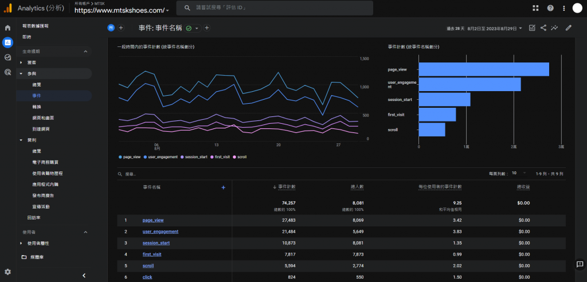
Task: Open the Explore icon in left rail
Action: [x=7, y=57]
